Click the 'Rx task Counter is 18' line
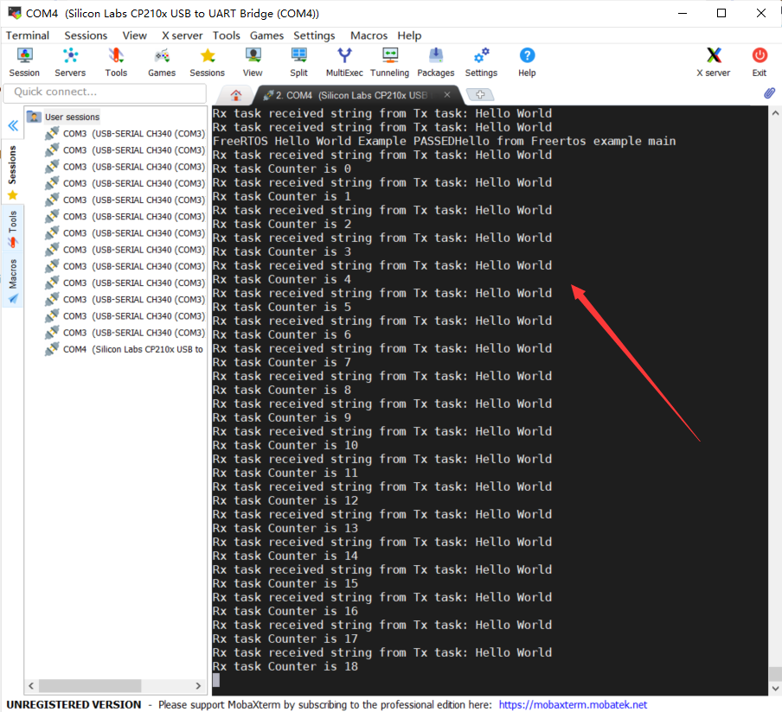782x712 pixels. pos(285,666)
